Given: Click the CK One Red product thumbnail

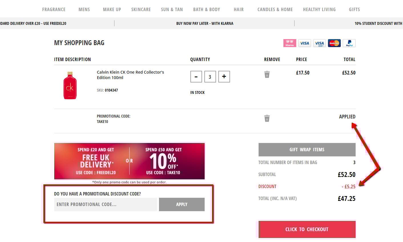Looking at the screenshot, I should [70, 85].
